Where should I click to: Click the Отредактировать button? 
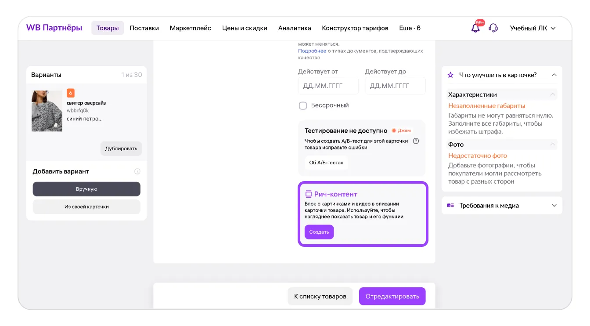tap(392, 296)
